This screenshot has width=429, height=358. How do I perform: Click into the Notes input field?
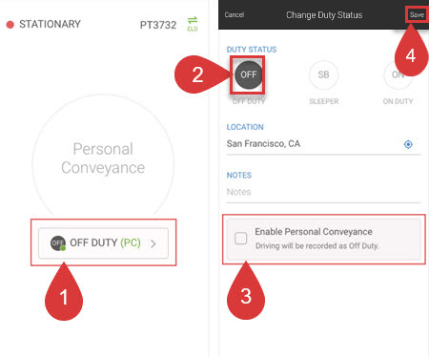(x=323, y=192)
